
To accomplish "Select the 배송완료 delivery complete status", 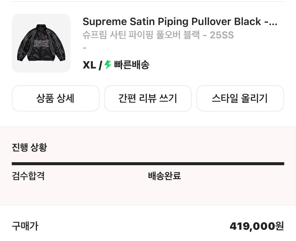I will pyautogui.click(x=164, y=176).
